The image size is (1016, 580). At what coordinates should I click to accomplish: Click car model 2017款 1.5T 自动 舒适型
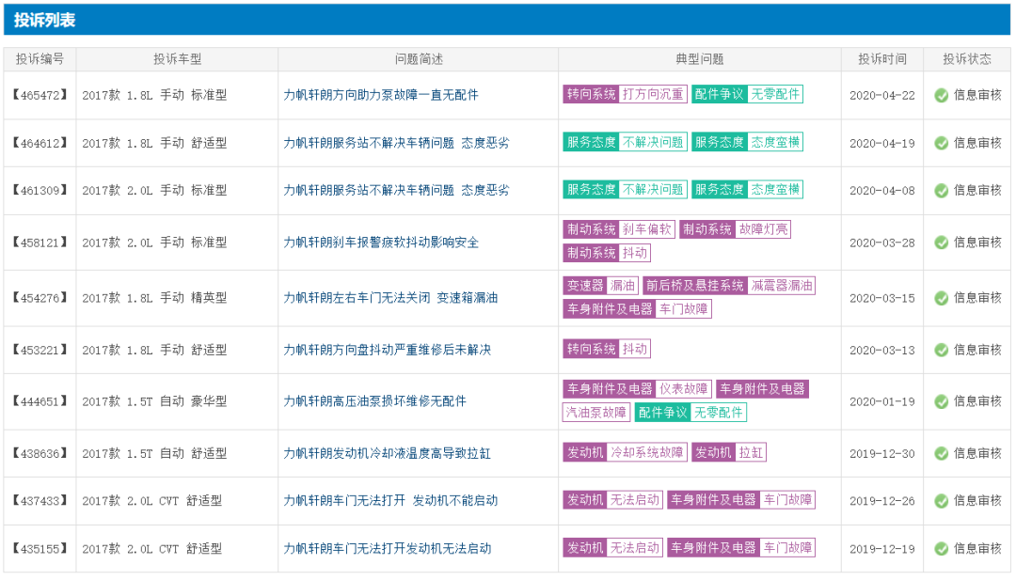(154, 453)
